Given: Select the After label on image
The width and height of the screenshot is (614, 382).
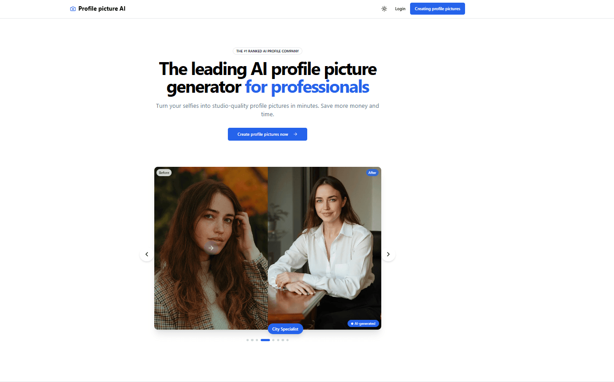Looking at the screenshot, I should pos(372,173).
